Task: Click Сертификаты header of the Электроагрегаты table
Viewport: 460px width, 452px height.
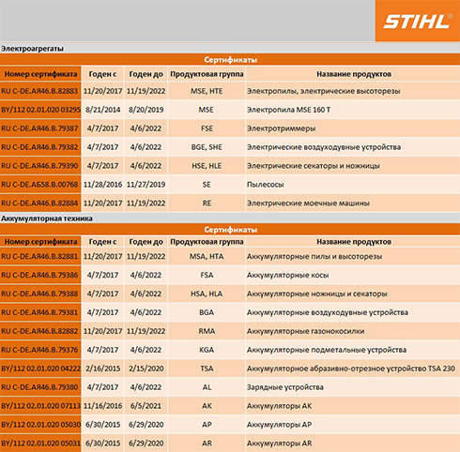Action: [230, 60]
